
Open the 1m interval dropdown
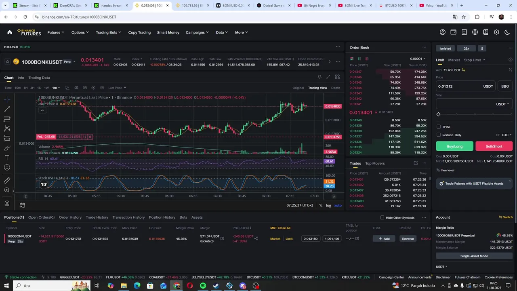(56, 88)
